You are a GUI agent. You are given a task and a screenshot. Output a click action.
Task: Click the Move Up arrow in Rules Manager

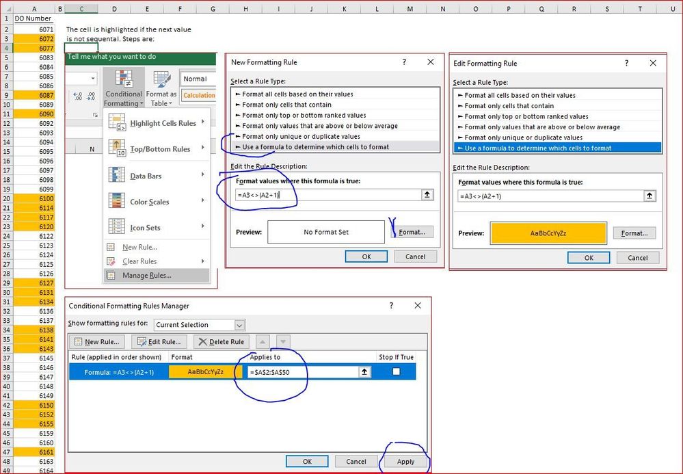click(263, 341)
